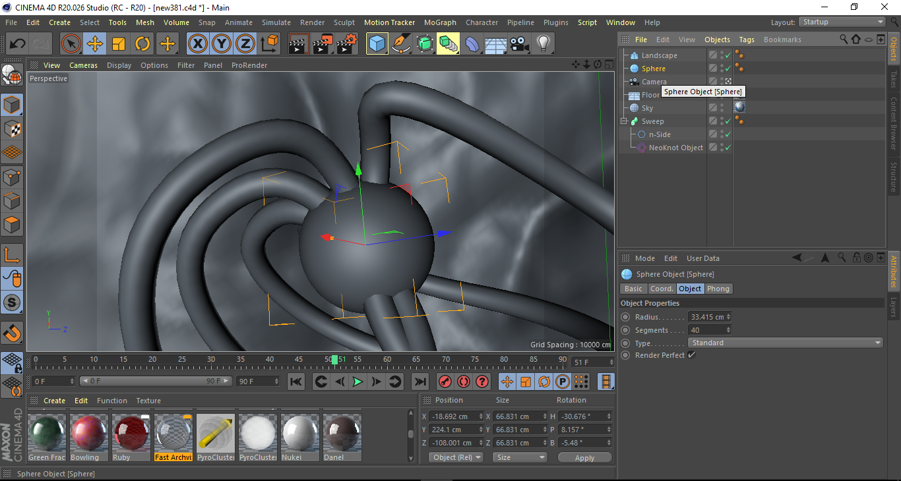This screenshot has width=901, height=481.
Task: Click Make Editable icon in left toolbar
Action: [x=12, y=76]
